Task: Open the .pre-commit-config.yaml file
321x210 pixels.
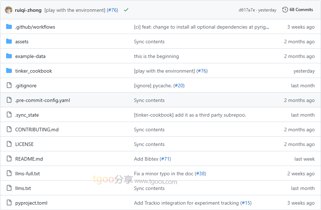Action: 42,100
